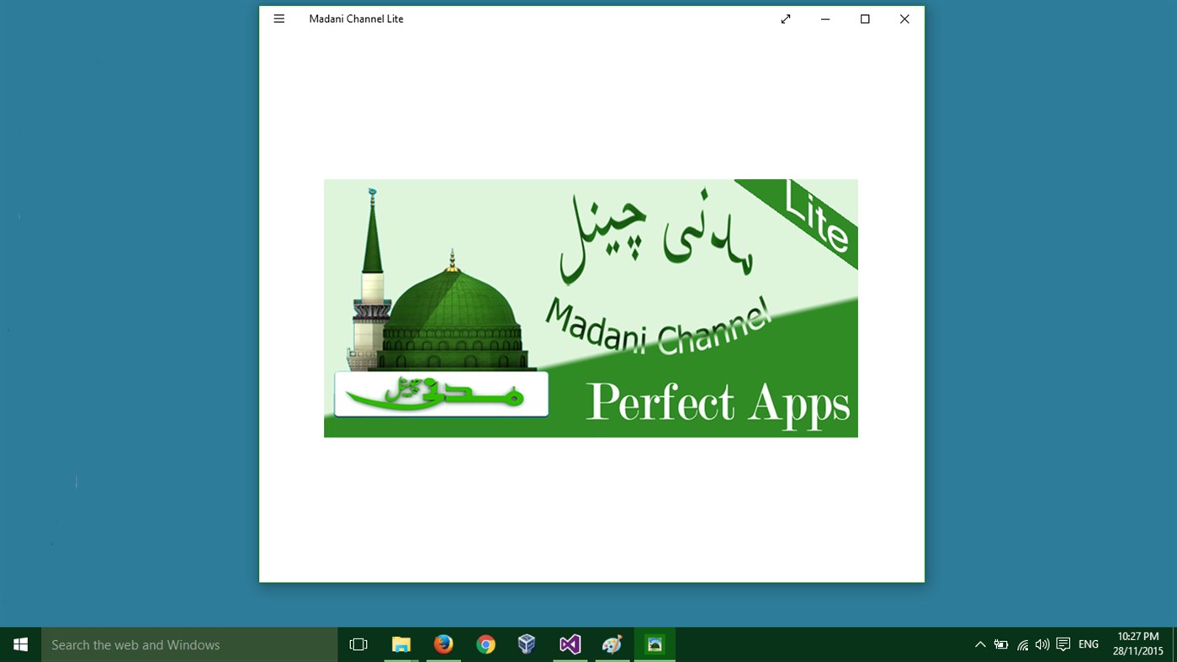Open Google Chrome from the taskbar
This screenshot has width=1177, height=662.
click(x=485, y=643)
